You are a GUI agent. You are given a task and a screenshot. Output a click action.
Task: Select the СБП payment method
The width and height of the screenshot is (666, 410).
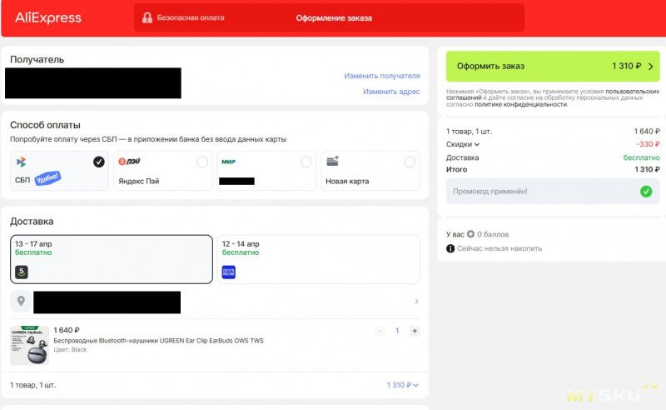(x=59, y=171)
